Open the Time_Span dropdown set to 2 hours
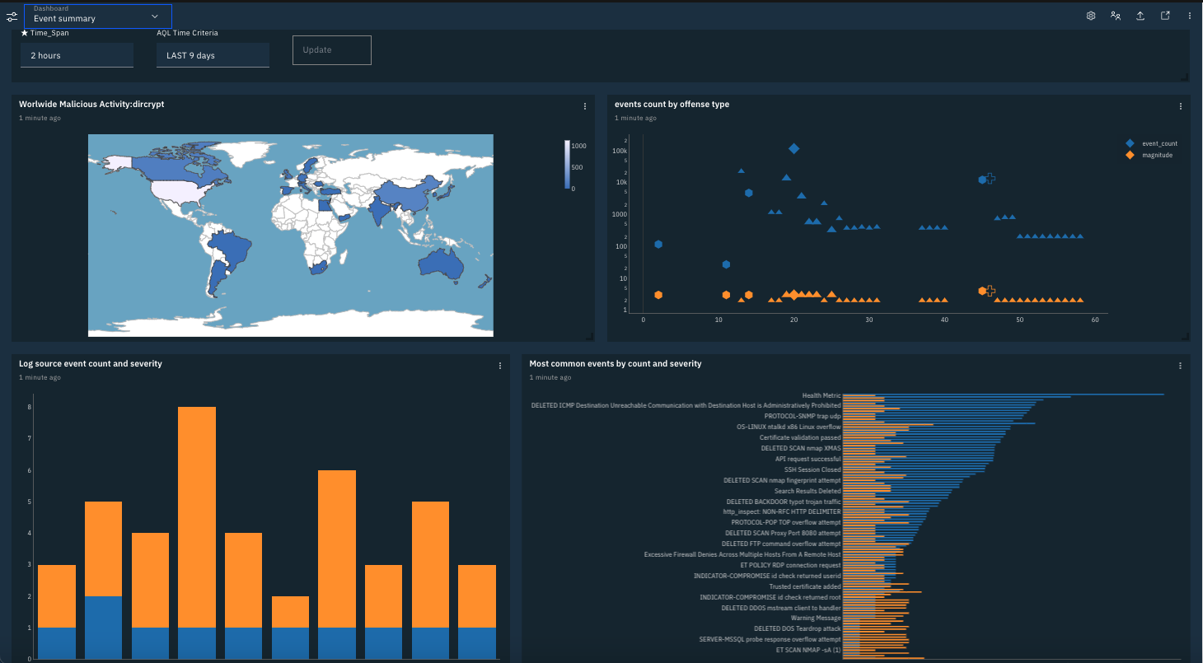 click(77, 55)
